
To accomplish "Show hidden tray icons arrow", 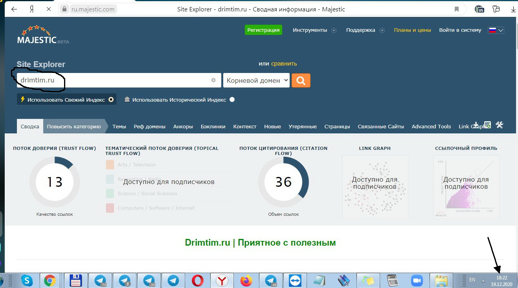I will (483, 281).
